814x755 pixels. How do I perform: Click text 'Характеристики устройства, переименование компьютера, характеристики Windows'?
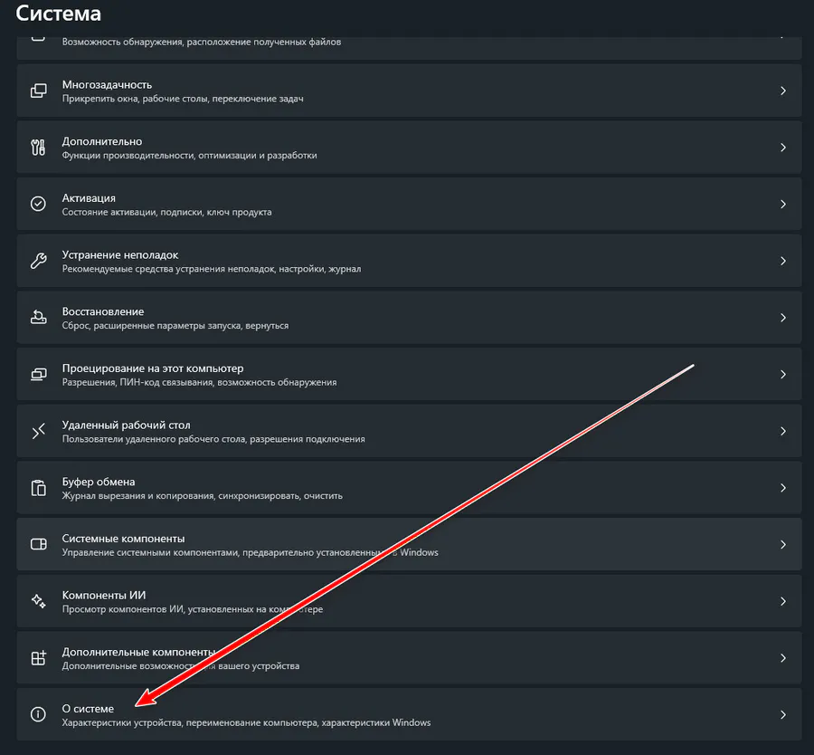(x=247, y=722)
